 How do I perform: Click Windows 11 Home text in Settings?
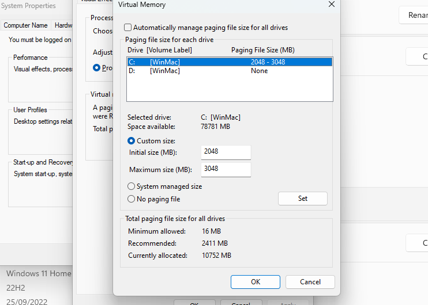[x=39, y=273]
